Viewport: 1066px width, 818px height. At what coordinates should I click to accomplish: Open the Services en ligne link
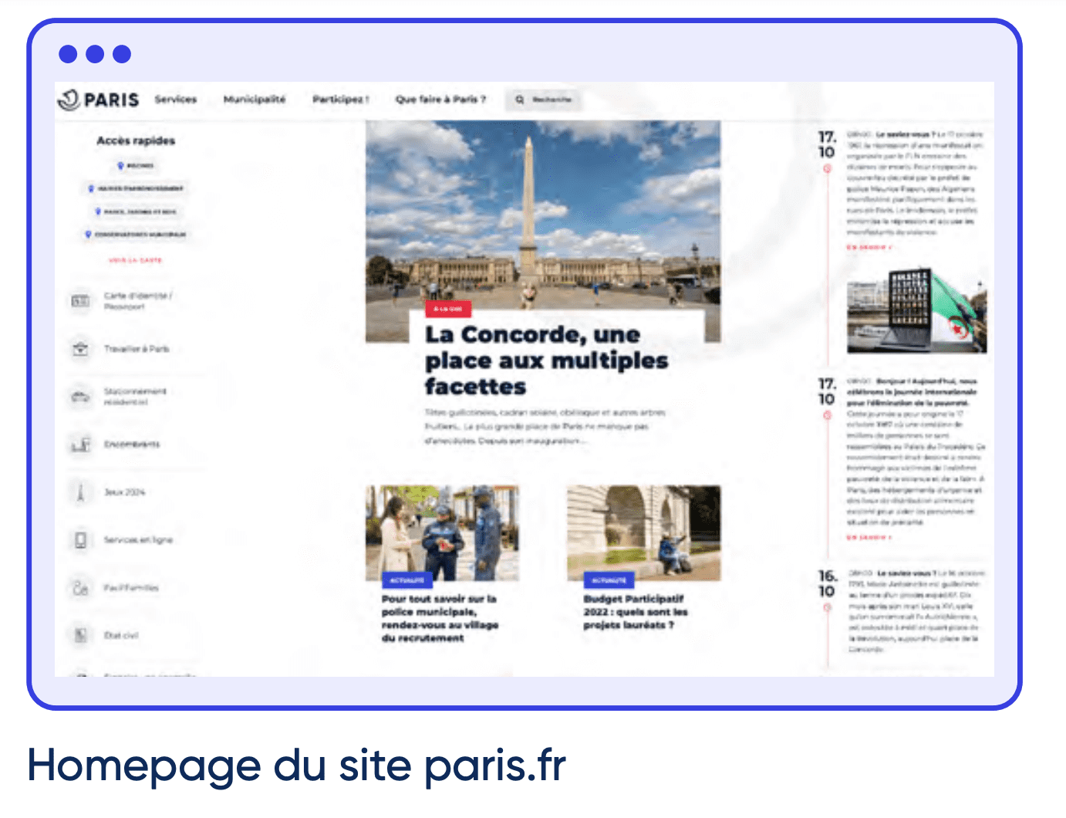pos(138,540)
